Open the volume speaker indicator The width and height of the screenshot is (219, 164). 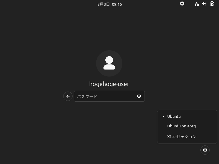[x=204, y=4]
